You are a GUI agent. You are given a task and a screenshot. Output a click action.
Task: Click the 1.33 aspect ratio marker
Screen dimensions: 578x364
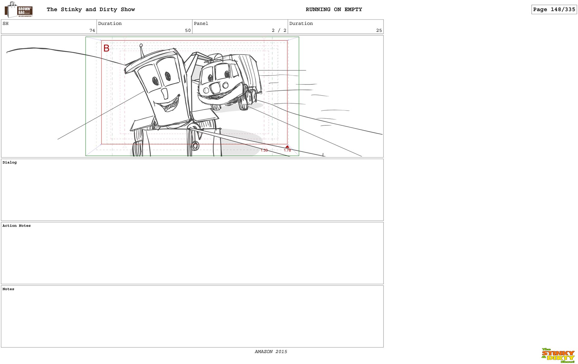tap(264, 150)
